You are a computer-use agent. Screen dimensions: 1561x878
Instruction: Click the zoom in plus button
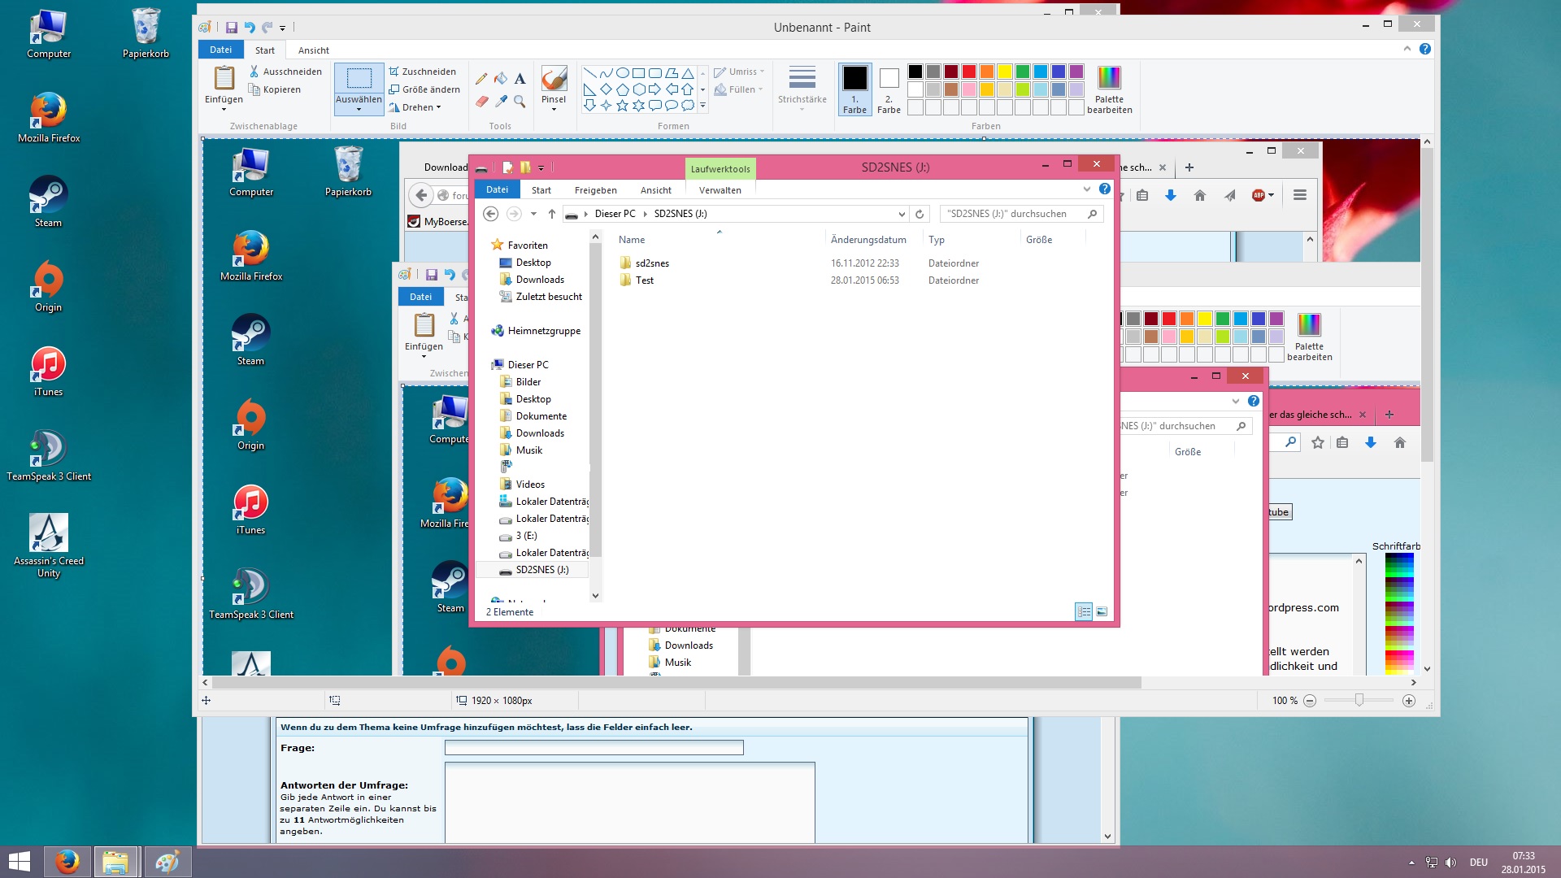1409,701
